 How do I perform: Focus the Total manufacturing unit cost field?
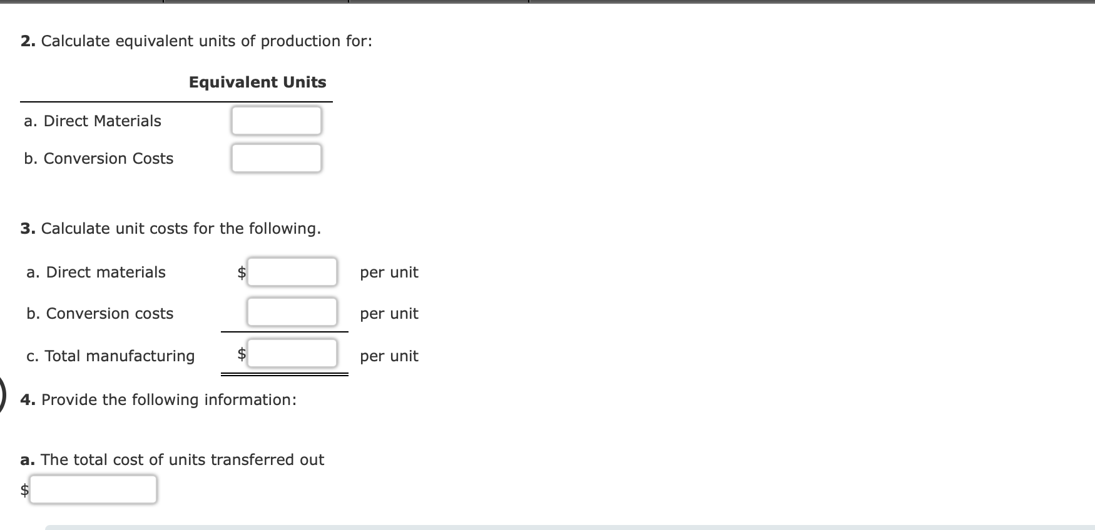292,353
